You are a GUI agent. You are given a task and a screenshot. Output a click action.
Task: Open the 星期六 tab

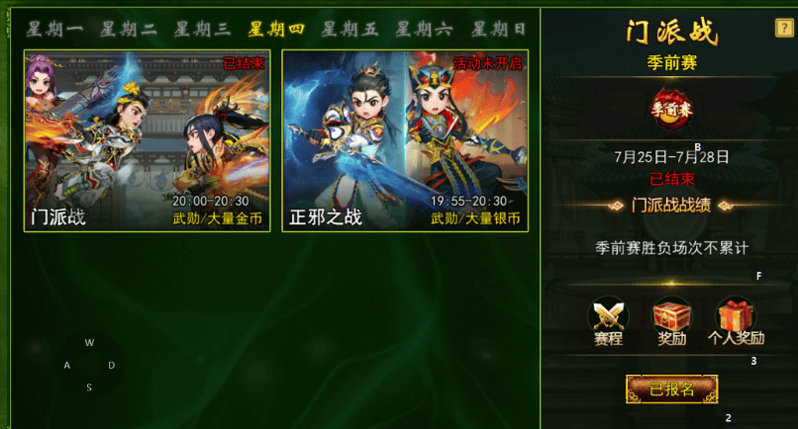coord(425,29)
